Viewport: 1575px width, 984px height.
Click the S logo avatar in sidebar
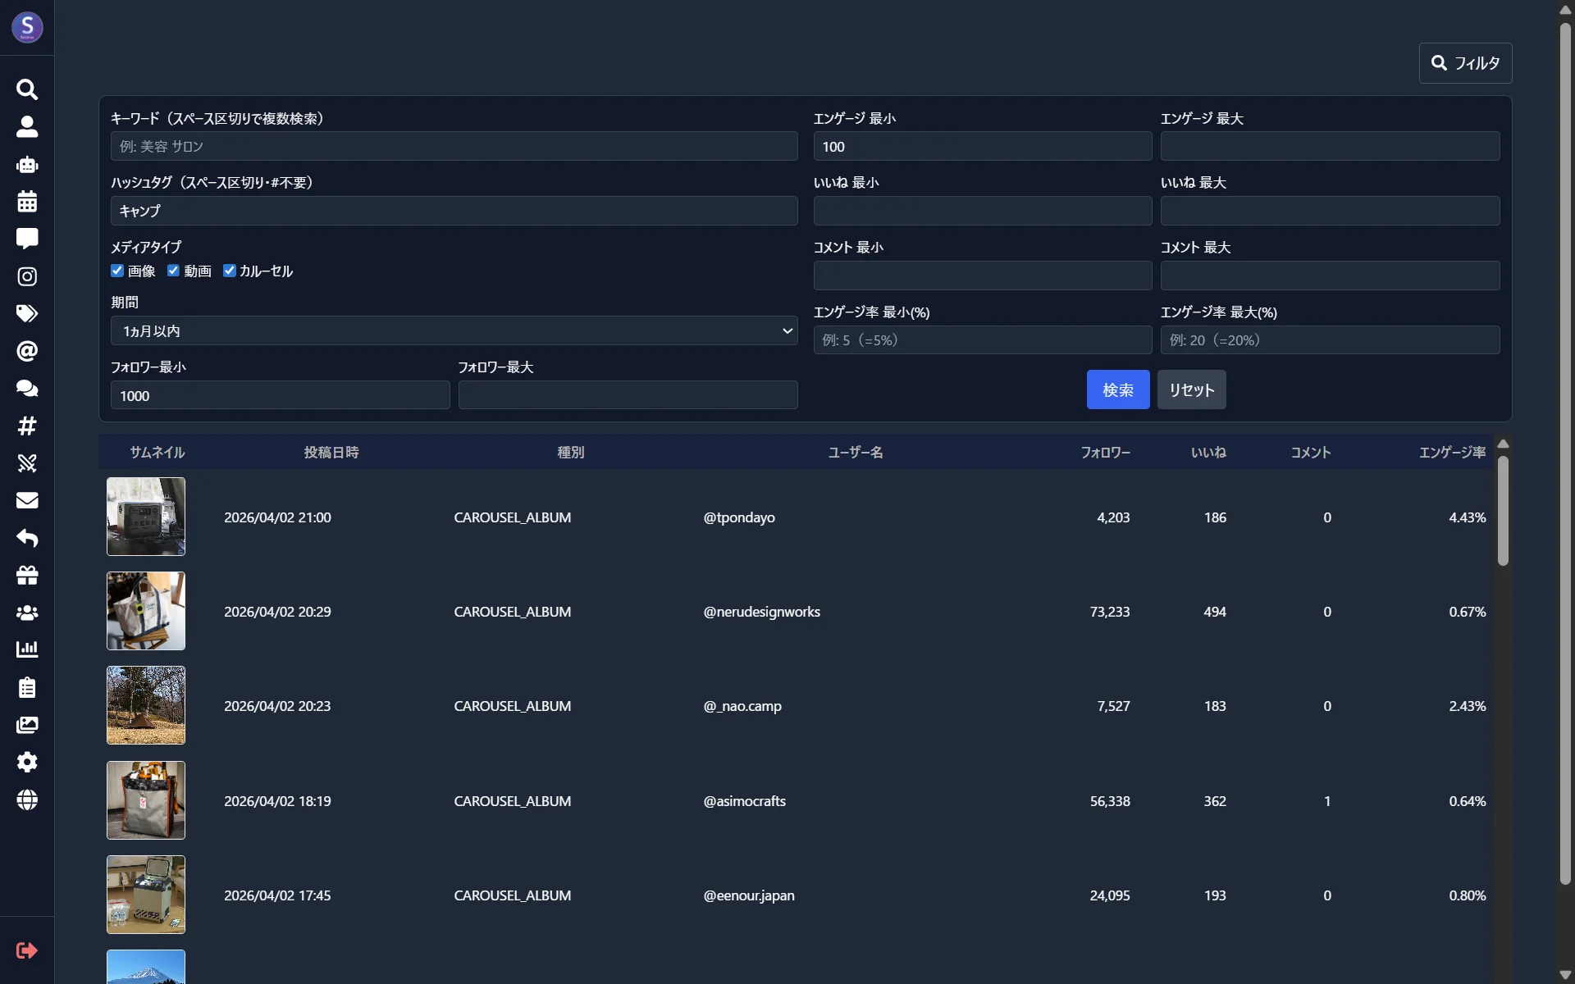27,27
